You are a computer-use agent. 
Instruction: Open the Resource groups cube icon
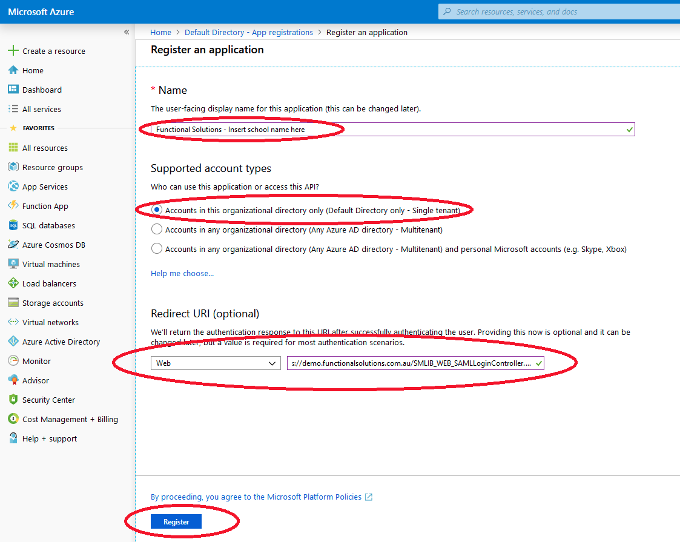[13, 167]
